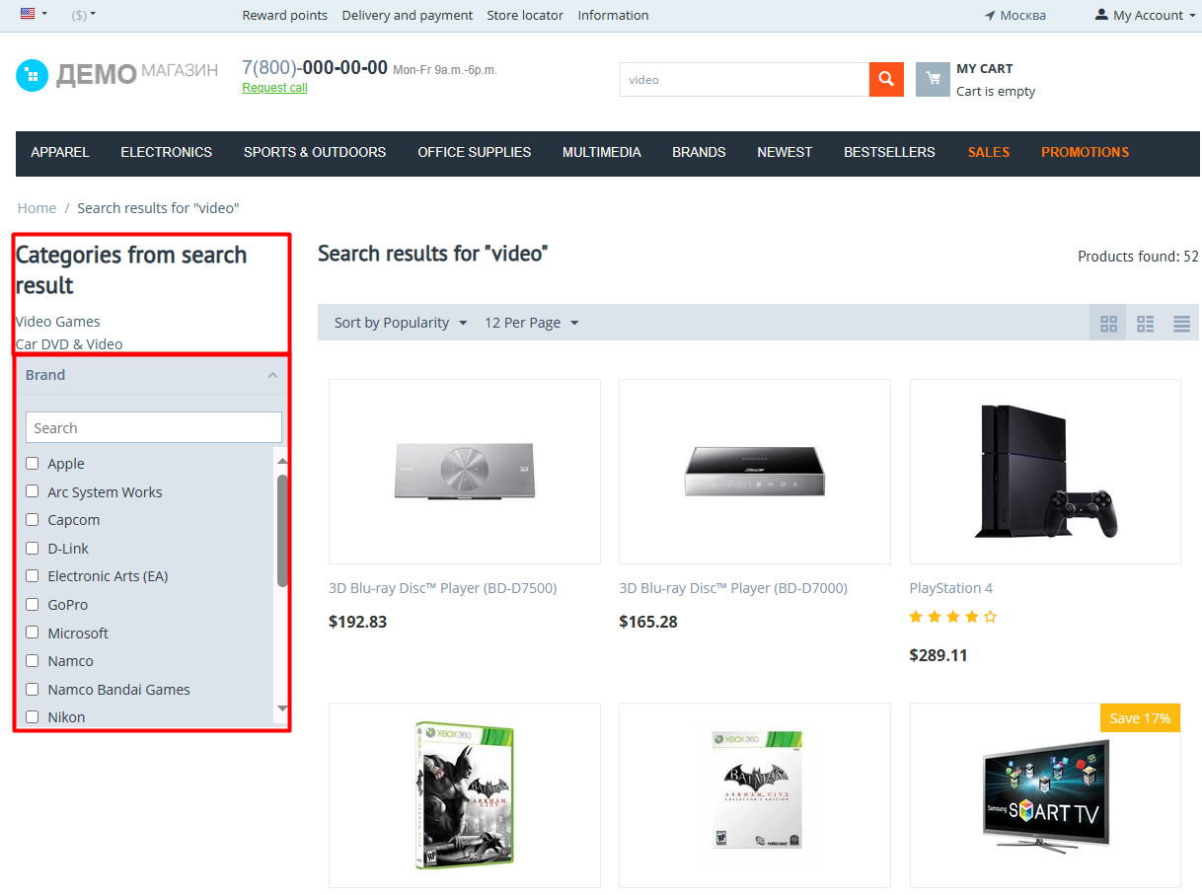Open Car DVD & Video category
The width and height of the screenshot is (1202, 895).
[69, 344]
